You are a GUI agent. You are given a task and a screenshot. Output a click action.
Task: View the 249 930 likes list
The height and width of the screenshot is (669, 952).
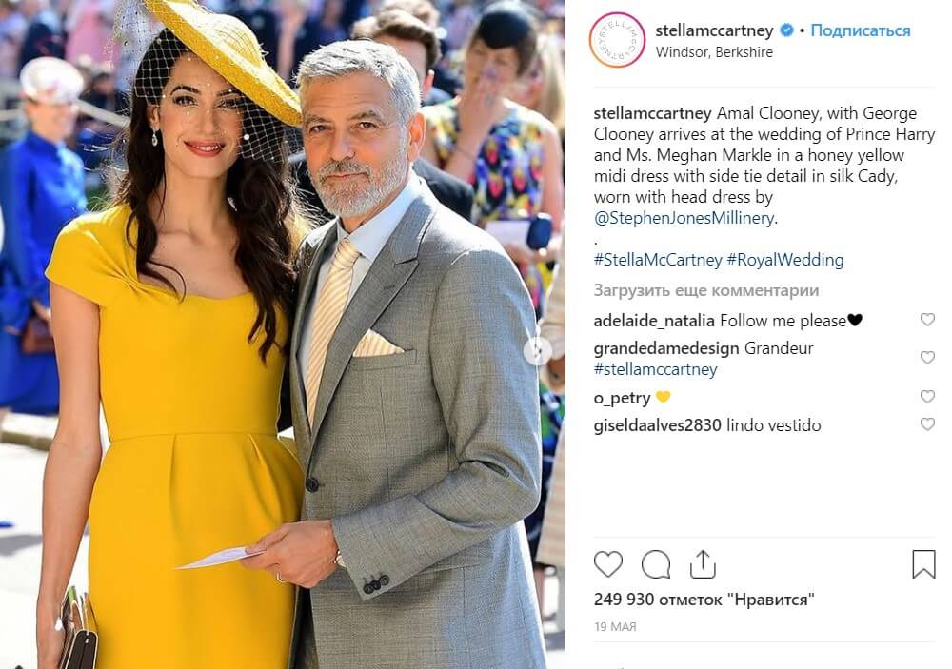coord(704,600)
